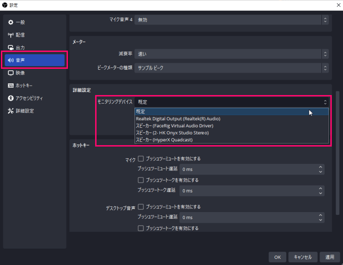
Task: Click the OBS logo in title bar
Action: [x=5, y=5]
